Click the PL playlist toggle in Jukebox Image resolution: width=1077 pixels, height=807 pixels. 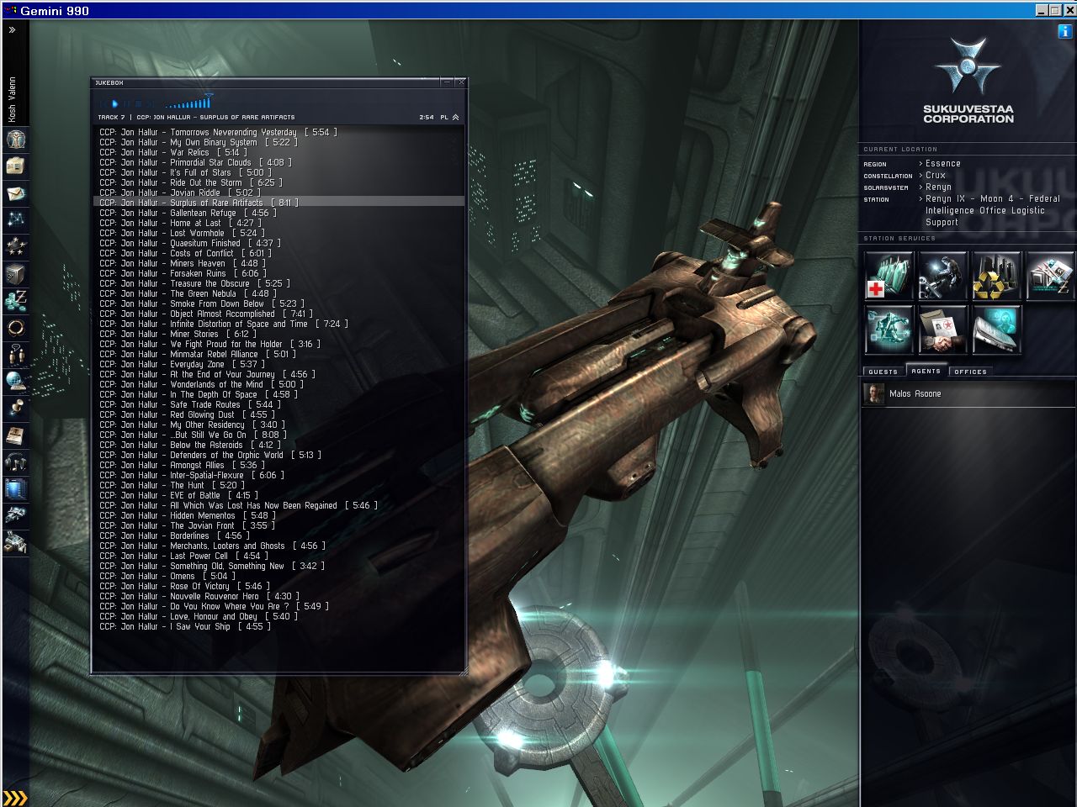(x=444, y=118)
